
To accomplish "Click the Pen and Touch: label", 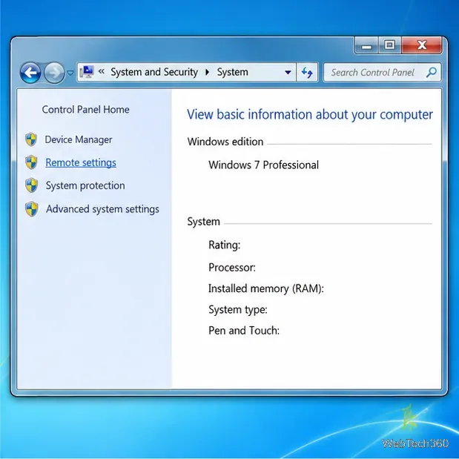I will [x=244, y=331].
